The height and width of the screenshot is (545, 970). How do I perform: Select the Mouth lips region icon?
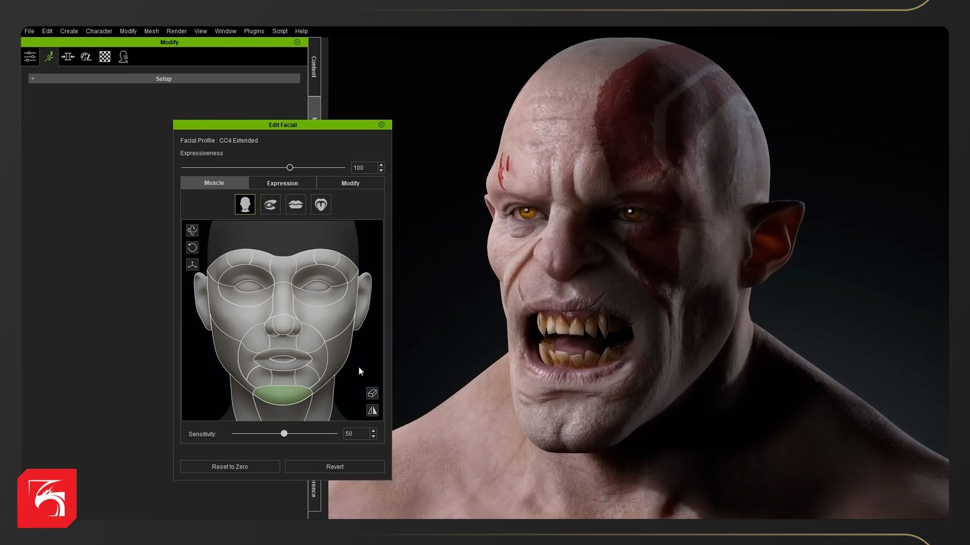[296, 204]
